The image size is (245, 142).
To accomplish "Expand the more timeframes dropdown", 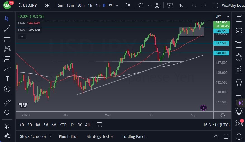I will click(x=117, y=5).
